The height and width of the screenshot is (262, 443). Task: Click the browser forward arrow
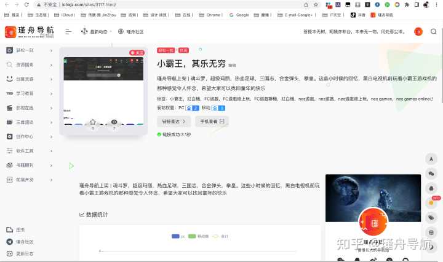pyautogui.click(x=17, y=4)
